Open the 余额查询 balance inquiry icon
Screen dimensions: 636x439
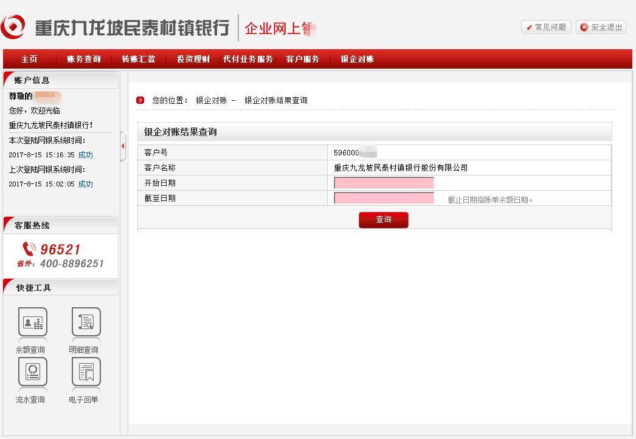[32, 322]
